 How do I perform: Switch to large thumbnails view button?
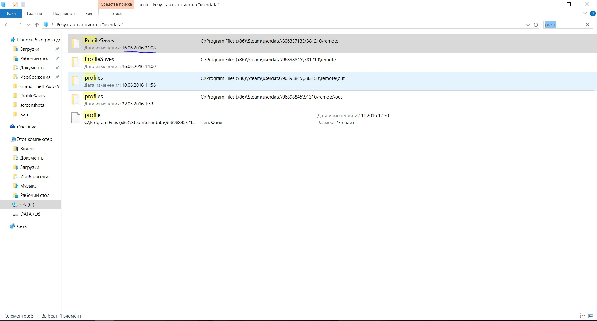click(x=591, y=316)
